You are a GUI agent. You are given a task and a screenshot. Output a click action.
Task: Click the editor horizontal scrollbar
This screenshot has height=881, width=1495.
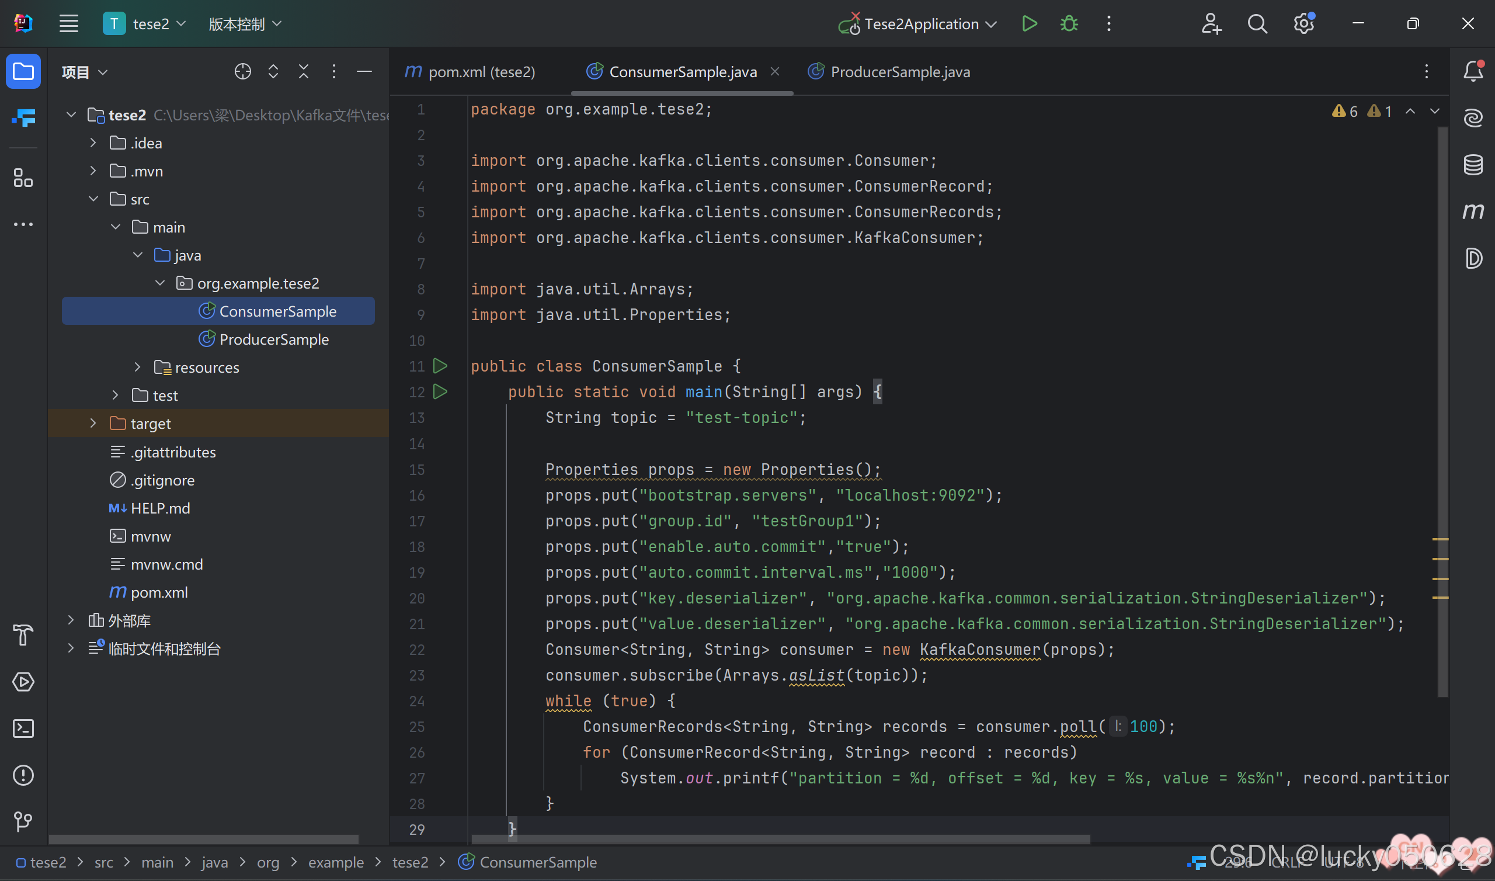780,840
